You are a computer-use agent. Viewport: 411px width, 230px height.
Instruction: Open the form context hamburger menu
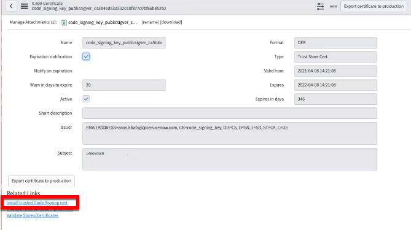[24, 6]
